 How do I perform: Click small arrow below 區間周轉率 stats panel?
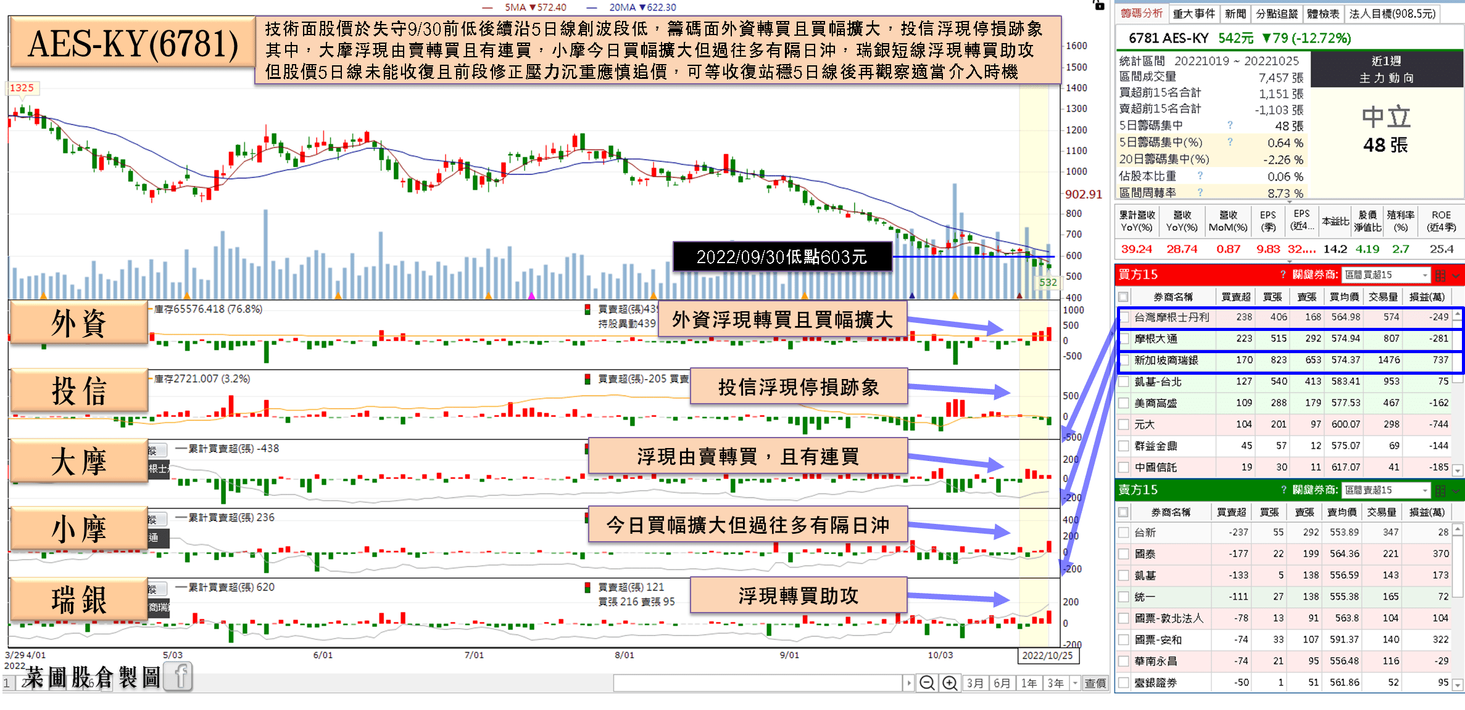pyautogui.click(x=1289, y=202)
